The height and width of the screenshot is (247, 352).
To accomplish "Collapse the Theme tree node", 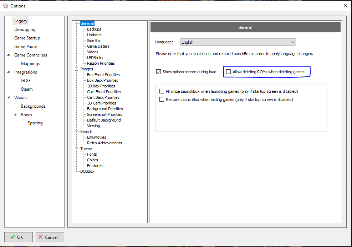I will coord(77,149).
